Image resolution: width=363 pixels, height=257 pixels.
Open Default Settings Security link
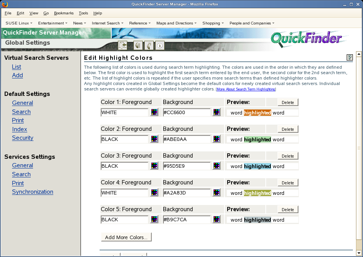tap(23, 138)
